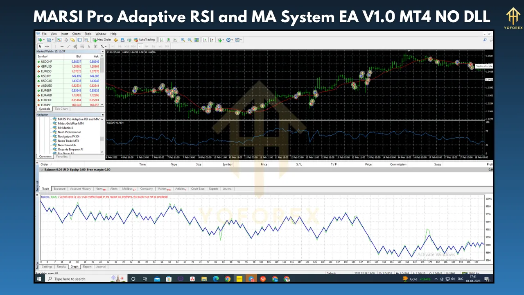Open the Account History terminal tab
The height and width of the screenshot is (295, 524).
(x=80, y=189)
